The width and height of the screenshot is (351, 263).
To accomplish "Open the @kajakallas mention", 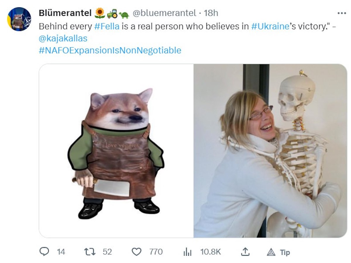I will coord(63,38).
